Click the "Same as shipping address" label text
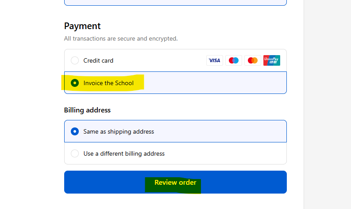351x209 pixels. (119, 131)
